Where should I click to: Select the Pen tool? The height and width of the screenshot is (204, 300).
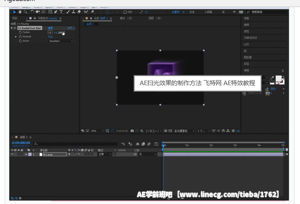[55, 12]
